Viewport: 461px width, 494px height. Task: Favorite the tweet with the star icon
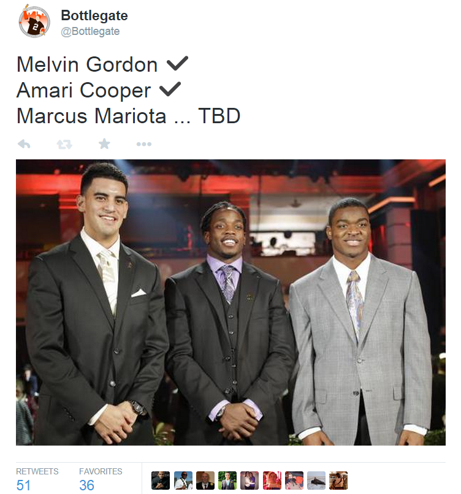(x=104, y=144)
